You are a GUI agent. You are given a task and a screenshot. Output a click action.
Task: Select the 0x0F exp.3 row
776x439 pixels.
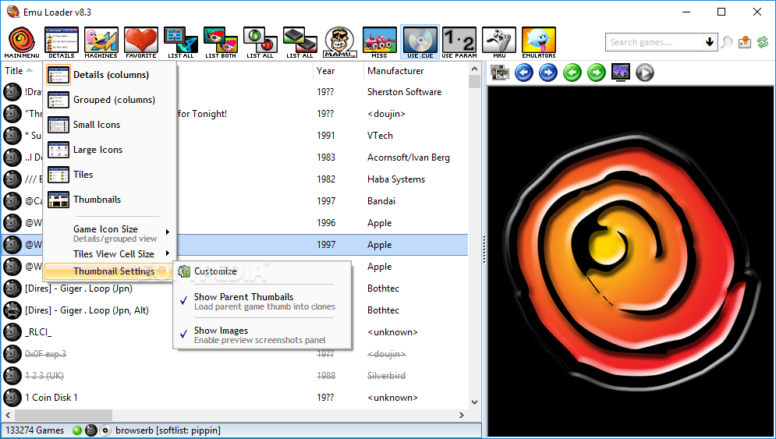[x=235, y=354]
